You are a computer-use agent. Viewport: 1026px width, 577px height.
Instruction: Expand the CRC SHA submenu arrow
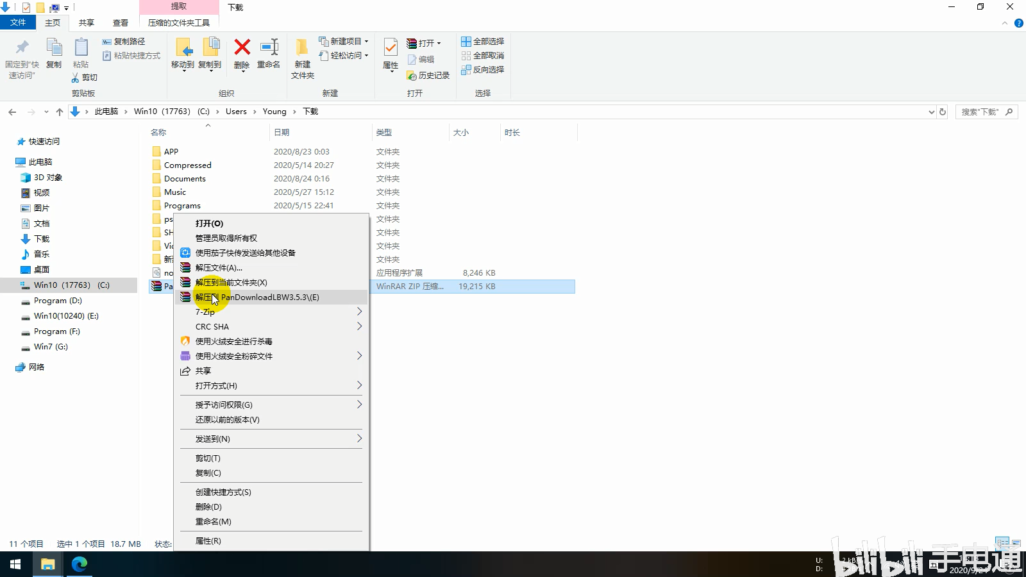click(x=359, y=326)
